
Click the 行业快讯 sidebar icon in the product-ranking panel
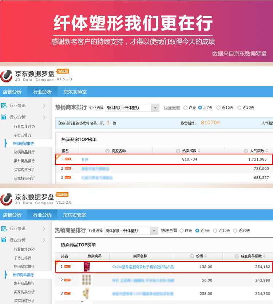pos(4,228)
